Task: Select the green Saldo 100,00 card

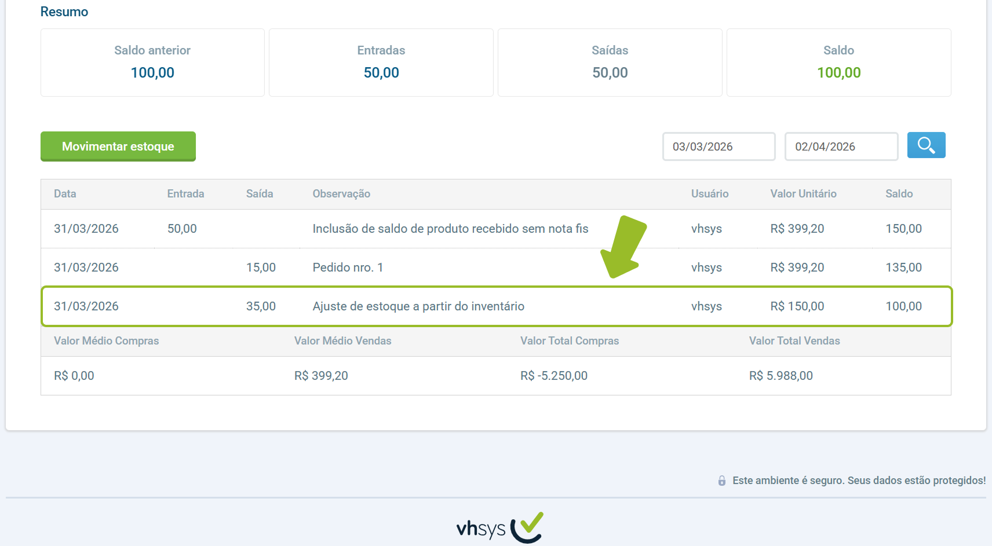Action: pos(839,63)
